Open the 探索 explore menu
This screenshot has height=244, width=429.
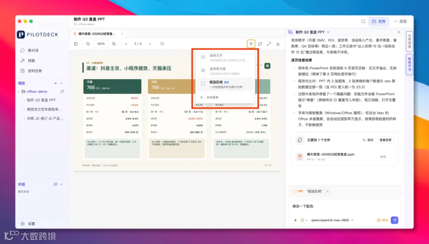click(x=400, y=21)
